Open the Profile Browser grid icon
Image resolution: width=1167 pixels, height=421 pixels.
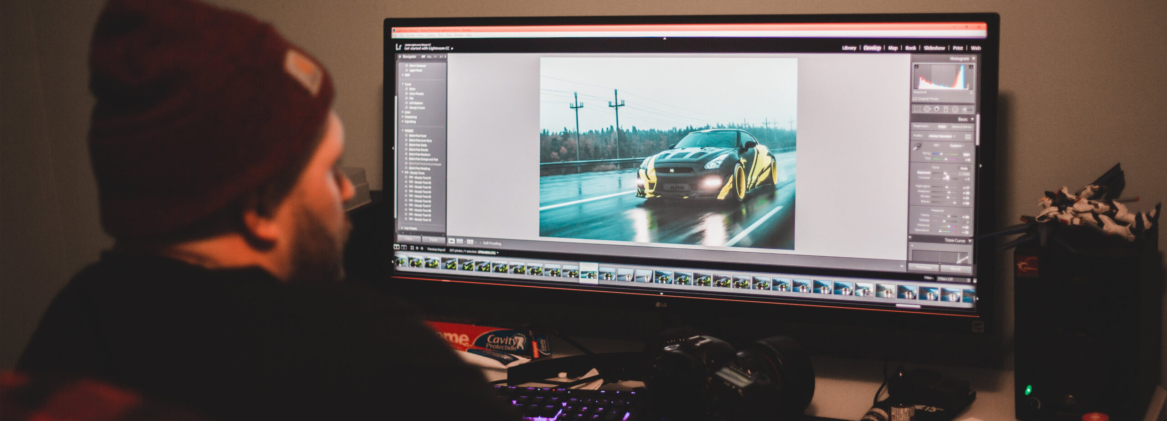pyautogui.click(x=968, y=137)
